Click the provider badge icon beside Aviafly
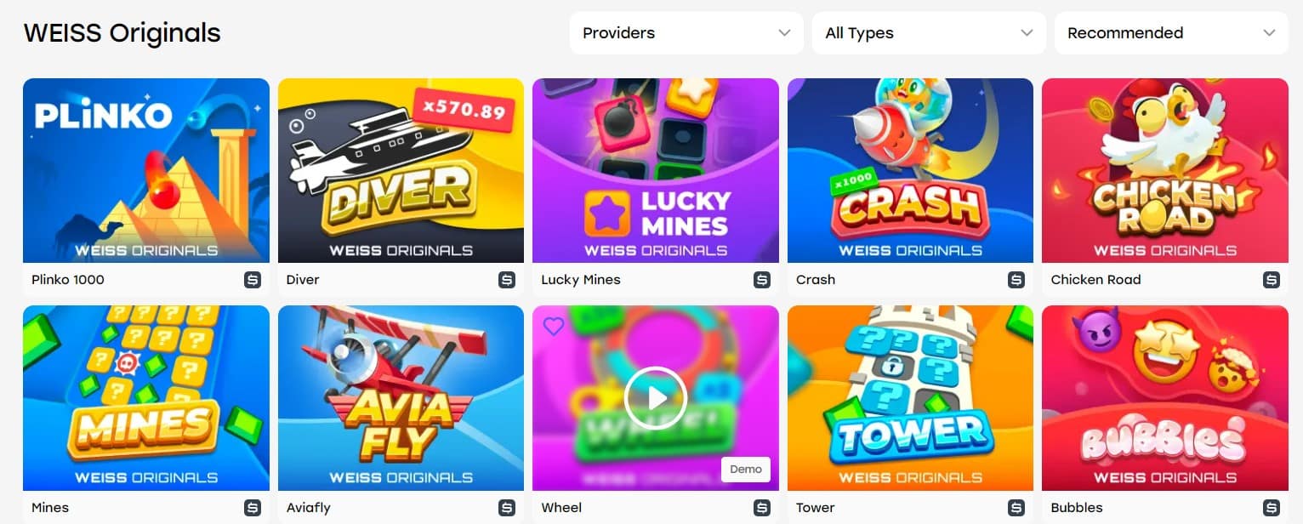The image size is (1303, 524). pos(507,508)
